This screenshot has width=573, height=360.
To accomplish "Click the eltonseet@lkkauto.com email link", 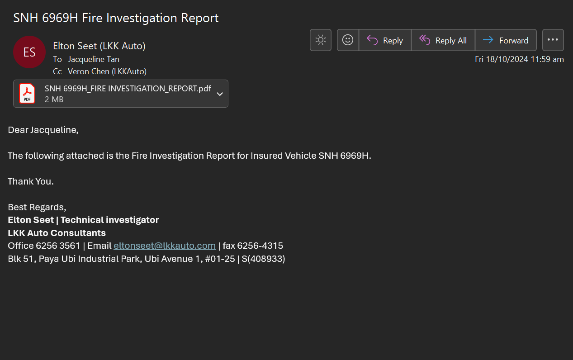I will coord(165,246).
